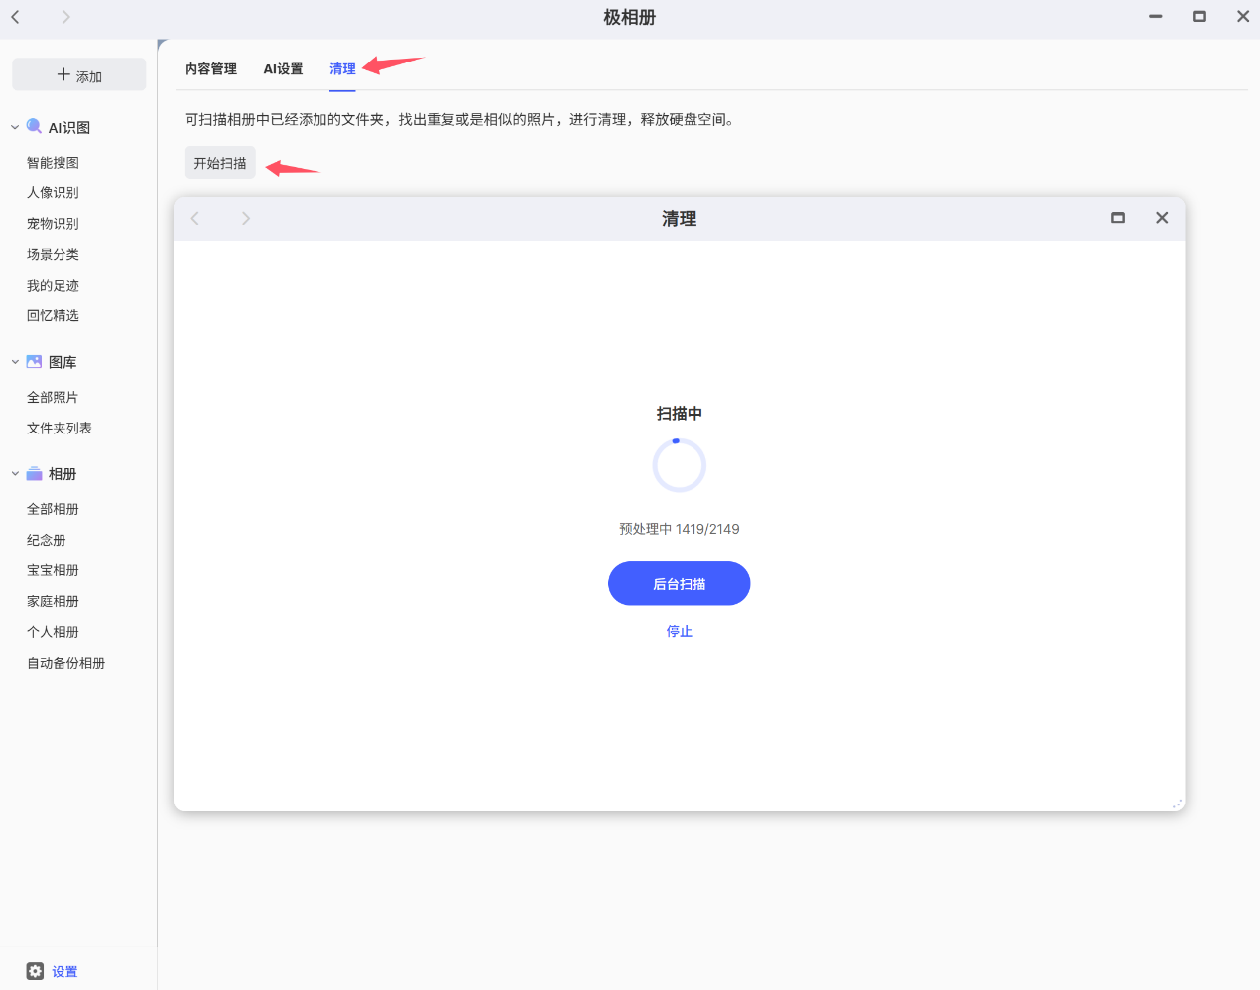The width and height of the screenshot is (1260, 990).
Task: Click the AI识图 magnifier icon
Action: pyautogui.click(x=34, y=127)
